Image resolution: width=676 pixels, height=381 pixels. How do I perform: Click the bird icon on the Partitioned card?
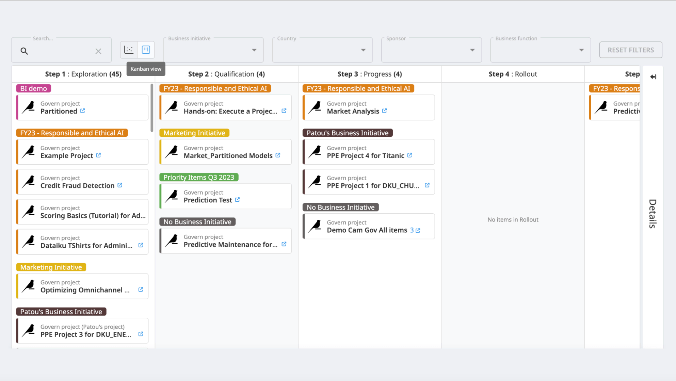(29, 107)
